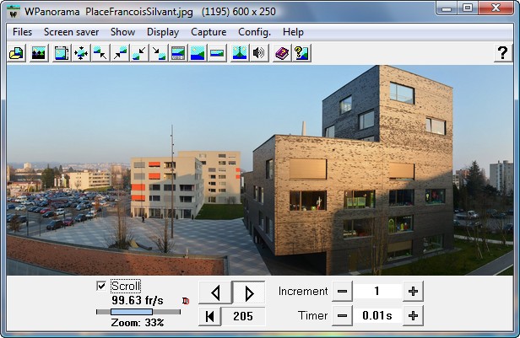Click the sailboat icon in toolbar

click(x=240, y=53)
